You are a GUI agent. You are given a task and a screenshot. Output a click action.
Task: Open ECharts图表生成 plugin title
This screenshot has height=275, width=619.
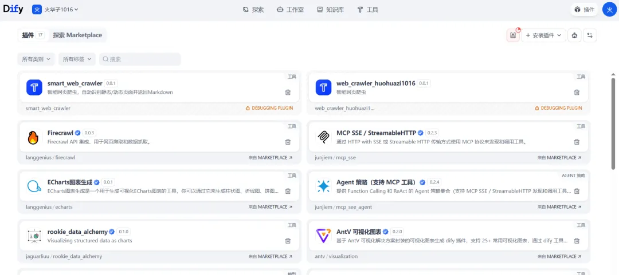(70, 182)
